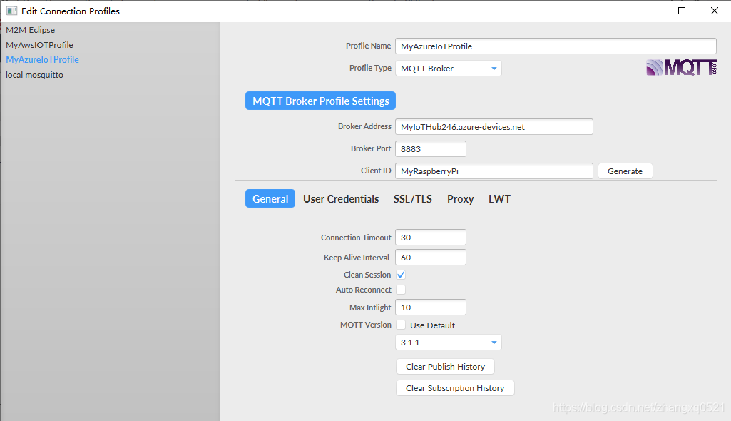
Task: Click the Profile Name input field
Action: (556, 46)
